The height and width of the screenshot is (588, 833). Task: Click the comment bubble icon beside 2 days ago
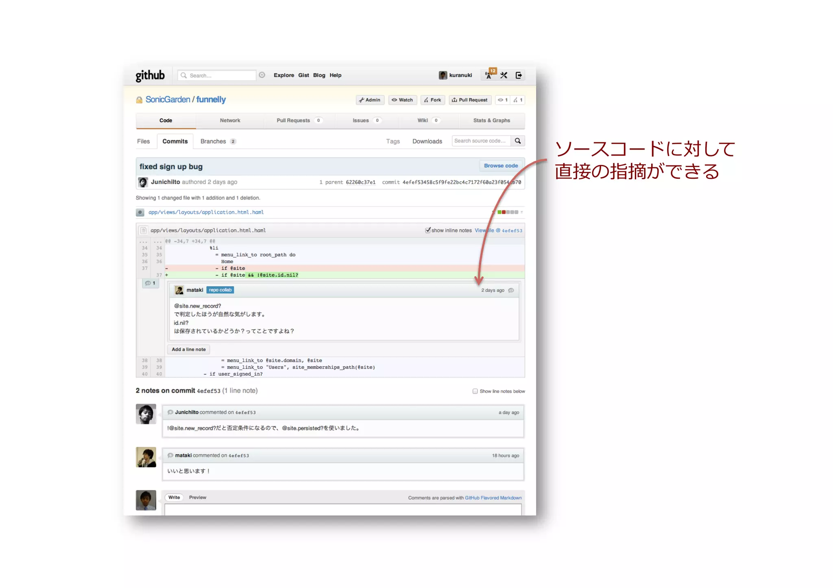[x=511, y=290]
